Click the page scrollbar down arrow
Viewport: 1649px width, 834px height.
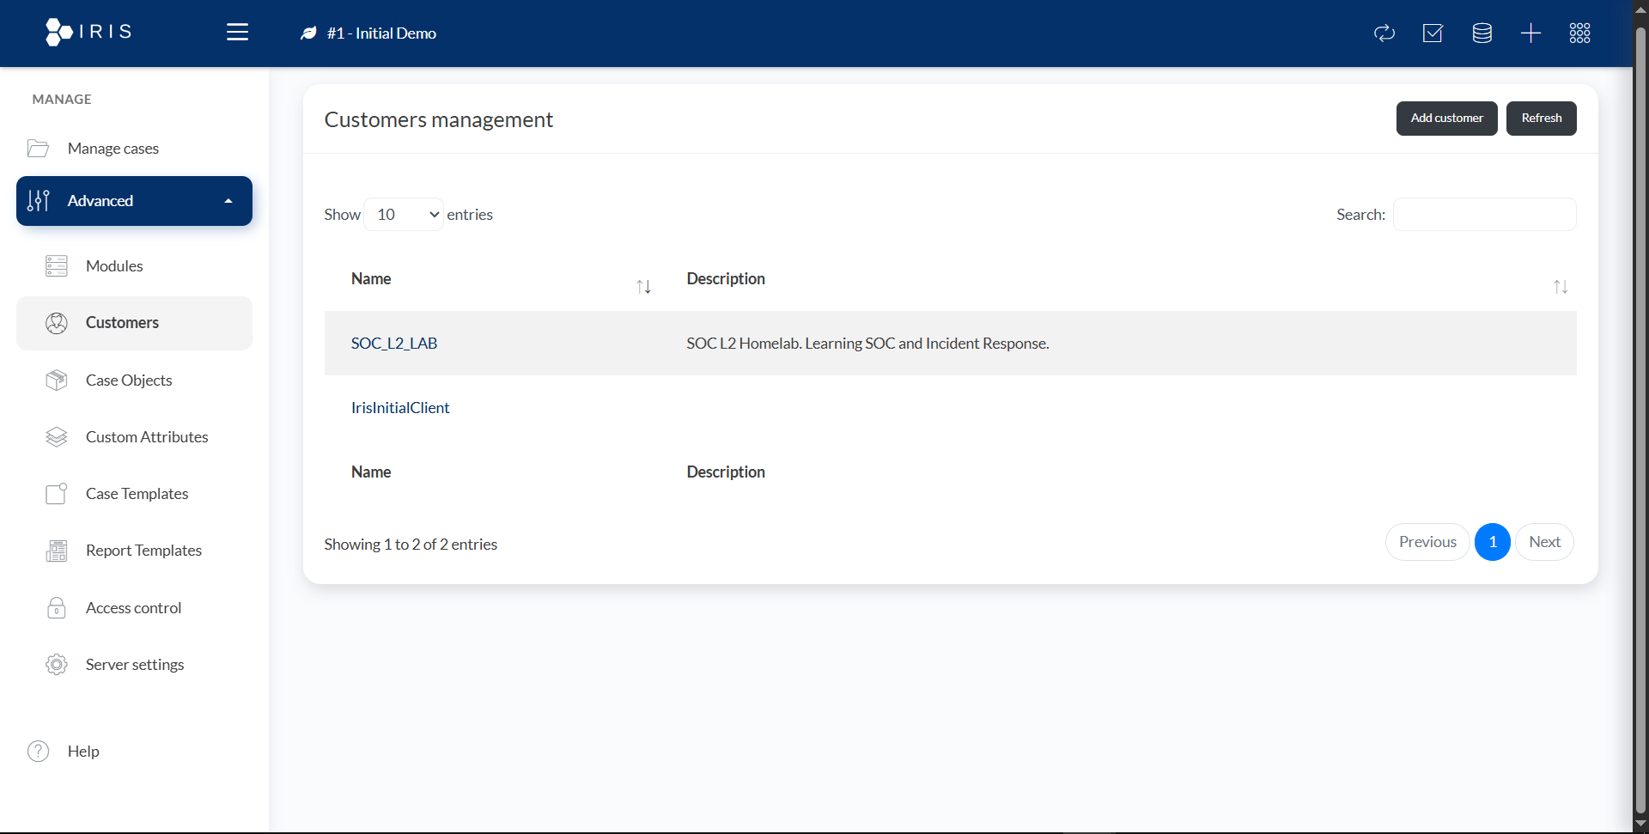click(1640, 825)
